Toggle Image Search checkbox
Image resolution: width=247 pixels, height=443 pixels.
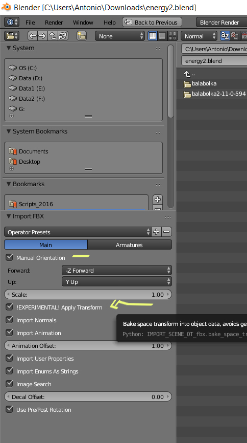click(x=10, y=384)
